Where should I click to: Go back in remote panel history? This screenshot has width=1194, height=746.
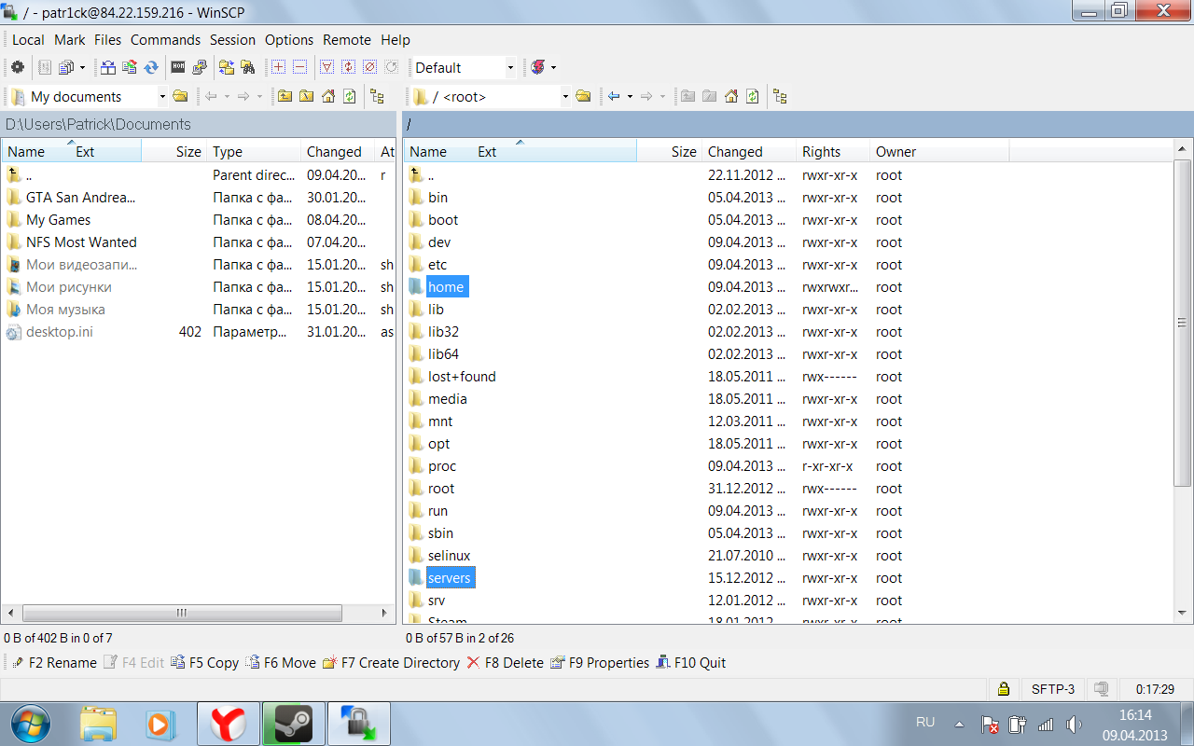(614, 96)
